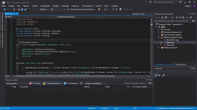The width and height of the screenshot is (197, 110).
Task: Toggle the 0 Ошибки errors filter
Action: [x=35, y=83]
